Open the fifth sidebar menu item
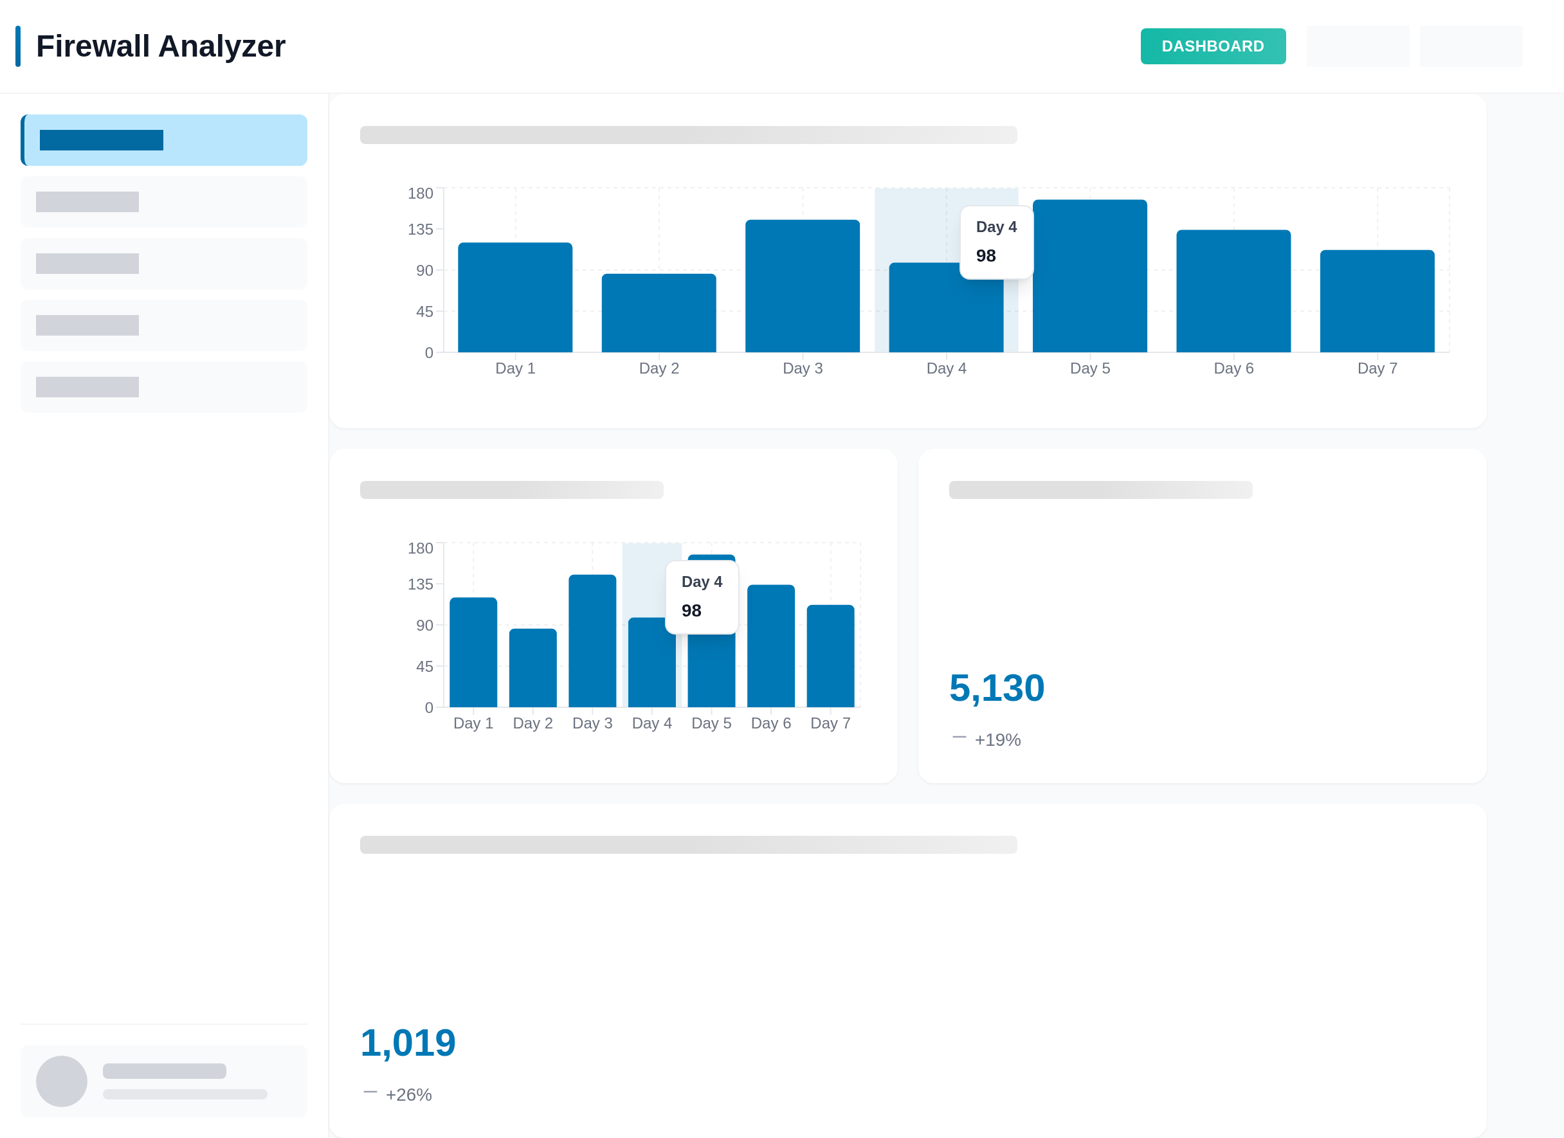This screenshot has height=1138, width=1564. (x=164, y=386)
